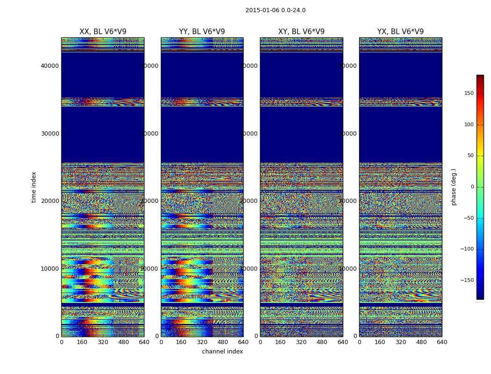This screenshot has width=491, height=374.
Task: Click the colorbar tick label '150'
Action: point(468,93)
